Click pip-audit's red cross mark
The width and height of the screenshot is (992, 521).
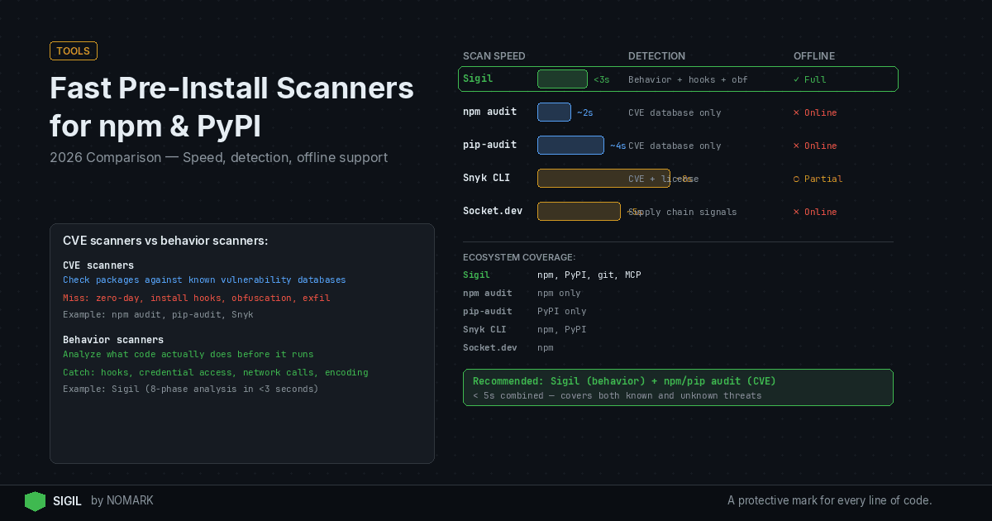click(796, 146)
